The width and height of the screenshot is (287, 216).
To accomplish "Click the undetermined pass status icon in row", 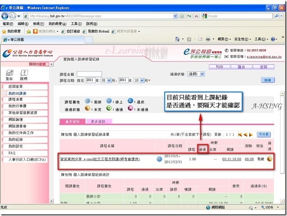I will 270,159.
